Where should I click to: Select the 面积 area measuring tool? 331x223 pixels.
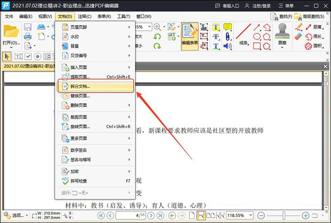[314, 46]
